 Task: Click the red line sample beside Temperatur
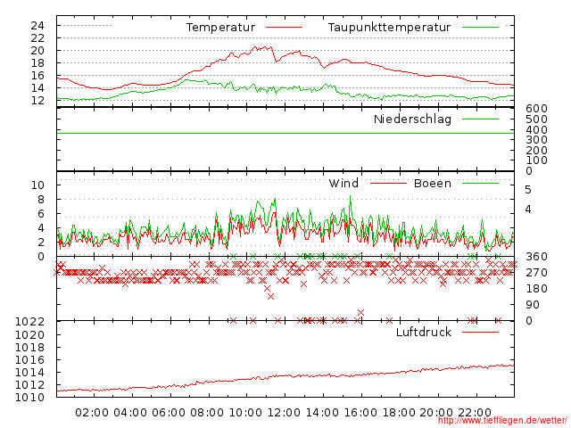point(284,28)
